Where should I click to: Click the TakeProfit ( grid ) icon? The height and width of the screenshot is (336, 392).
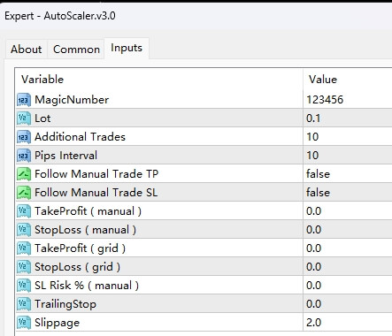click(x=24, y=248)
